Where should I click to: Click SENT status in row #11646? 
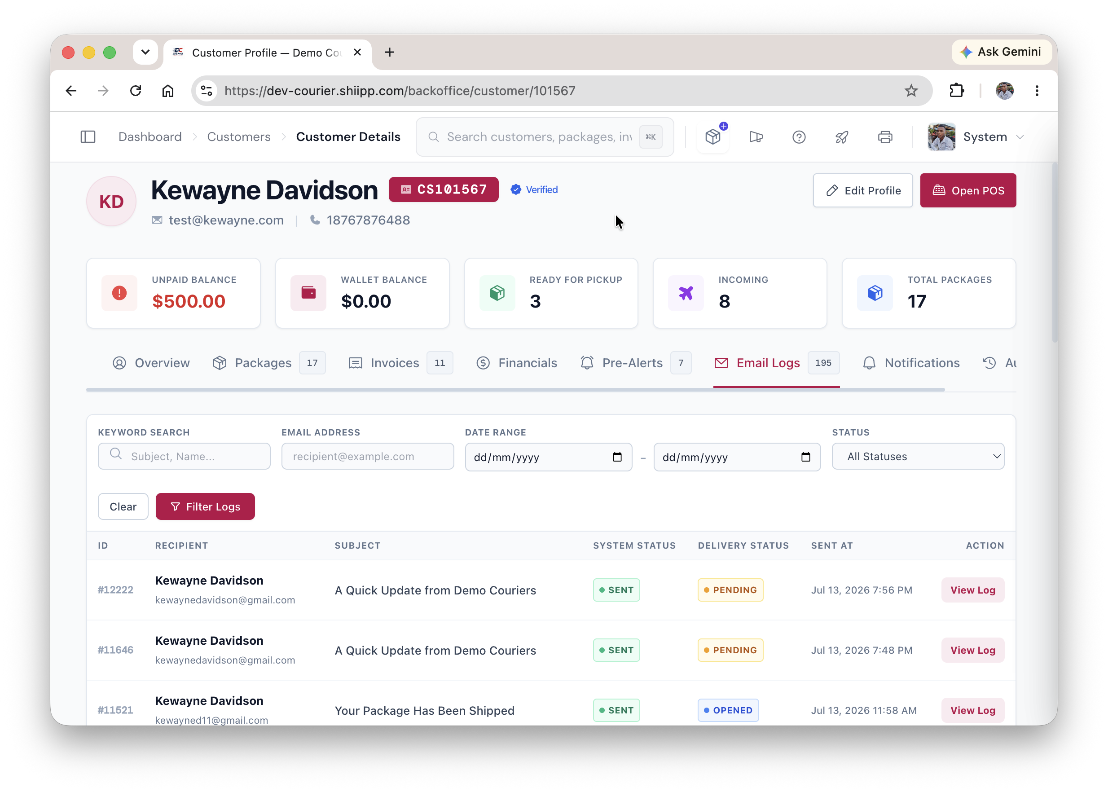[616, 651]
